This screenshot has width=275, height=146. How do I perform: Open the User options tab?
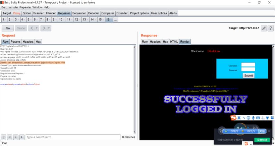tap(159, 13)
